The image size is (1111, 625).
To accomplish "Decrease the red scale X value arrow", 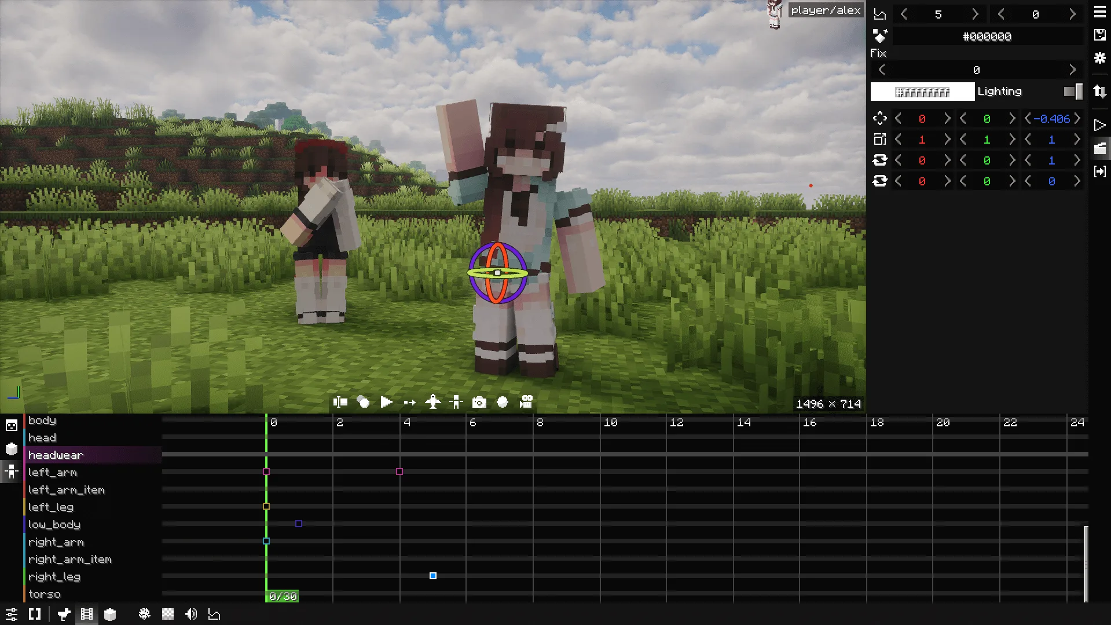I will click(899, 140).
